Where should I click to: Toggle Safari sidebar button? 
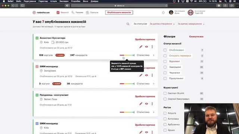coord(22,6)
